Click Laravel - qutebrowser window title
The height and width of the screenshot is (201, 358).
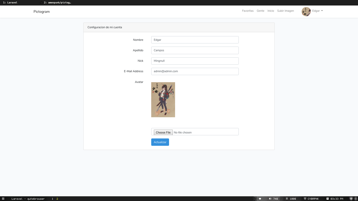28,199
